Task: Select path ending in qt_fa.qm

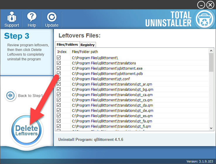Action: 112,121
